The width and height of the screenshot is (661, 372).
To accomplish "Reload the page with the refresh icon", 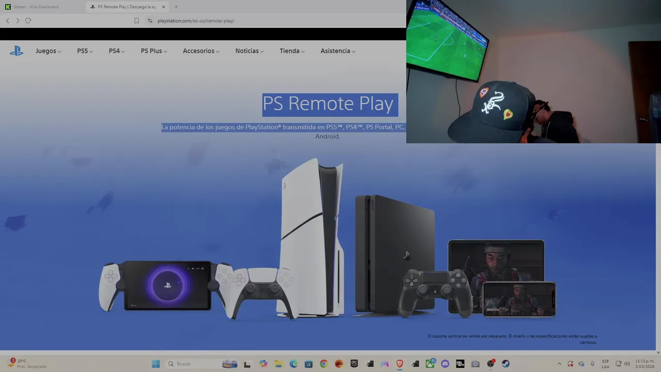I will point(28,21).
